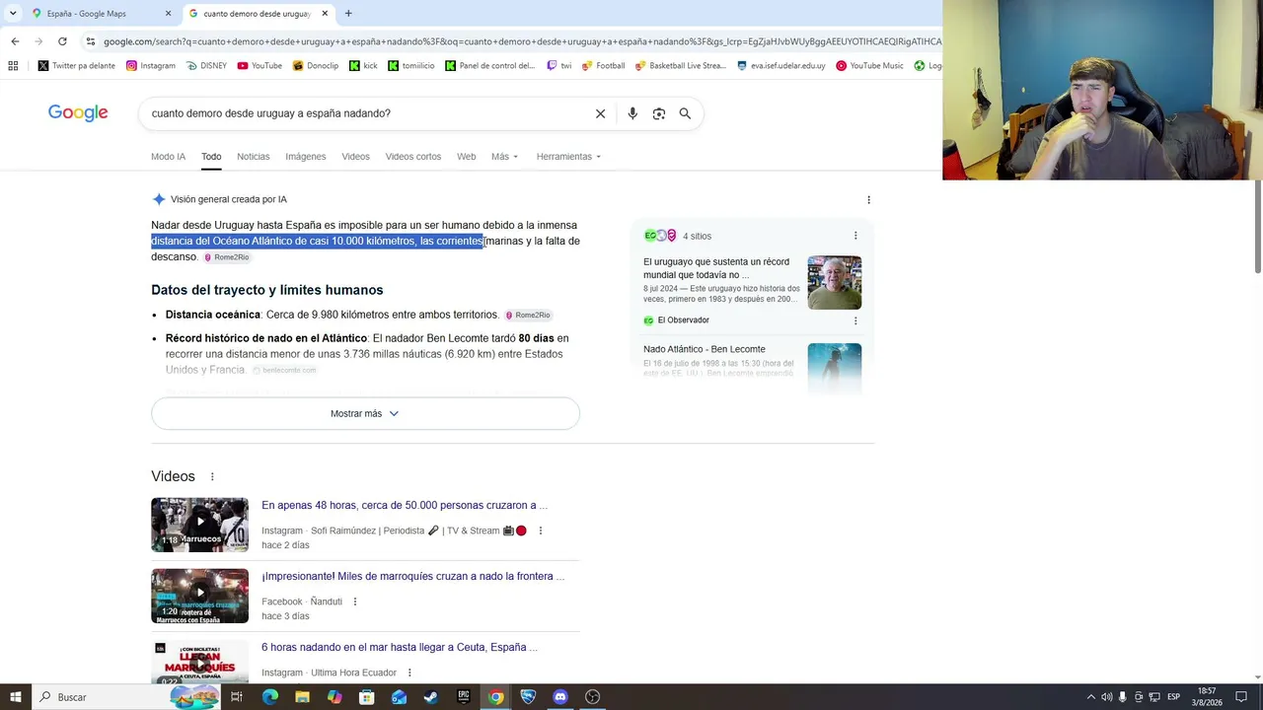Click the page vertical scrollbar
This screenshot has width=1263, height=710.
tap(1258, 227)
